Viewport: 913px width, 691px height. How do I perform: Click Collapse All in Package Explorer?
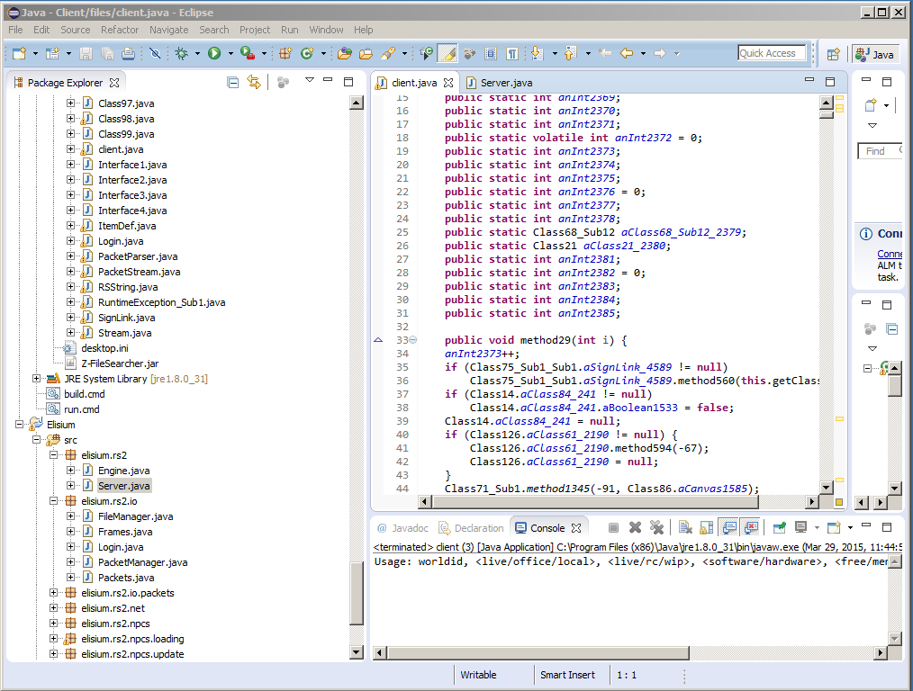[233, 82]
